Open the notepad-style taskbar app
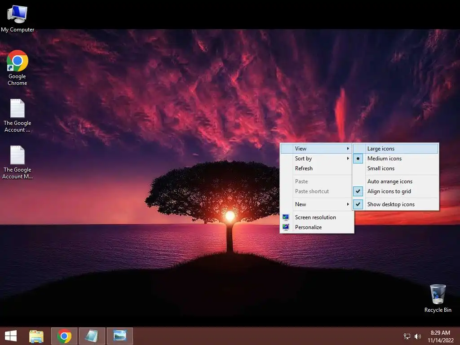 point(92,336)
